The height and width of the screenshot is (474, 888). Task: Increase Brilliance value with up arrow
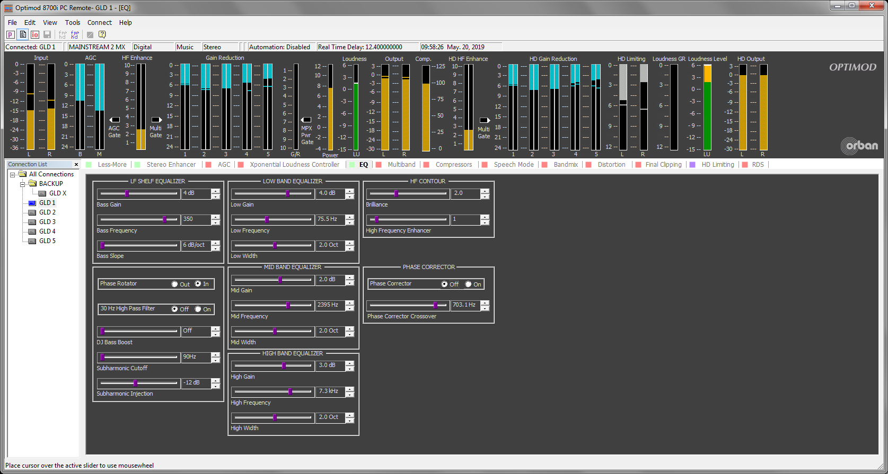[485, 191]
